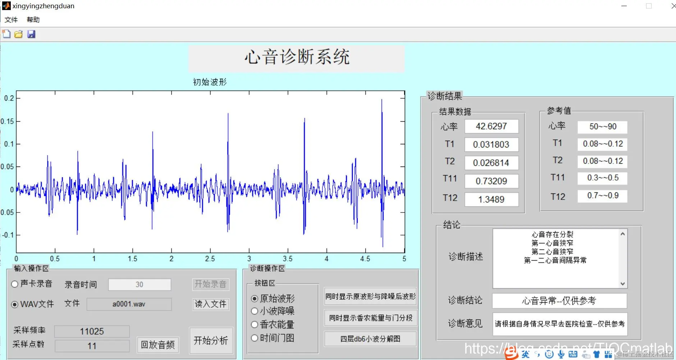Create a new file using the toolbar icon
The image size is (676, 360).
tap(6, 34)
